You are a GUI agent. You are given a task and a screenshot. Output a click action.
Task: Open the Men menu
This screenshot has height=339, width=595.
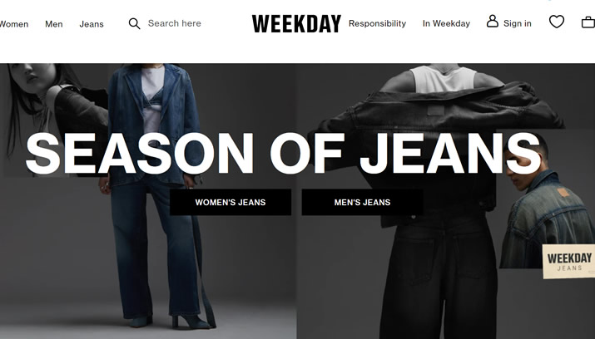(54, 24)
